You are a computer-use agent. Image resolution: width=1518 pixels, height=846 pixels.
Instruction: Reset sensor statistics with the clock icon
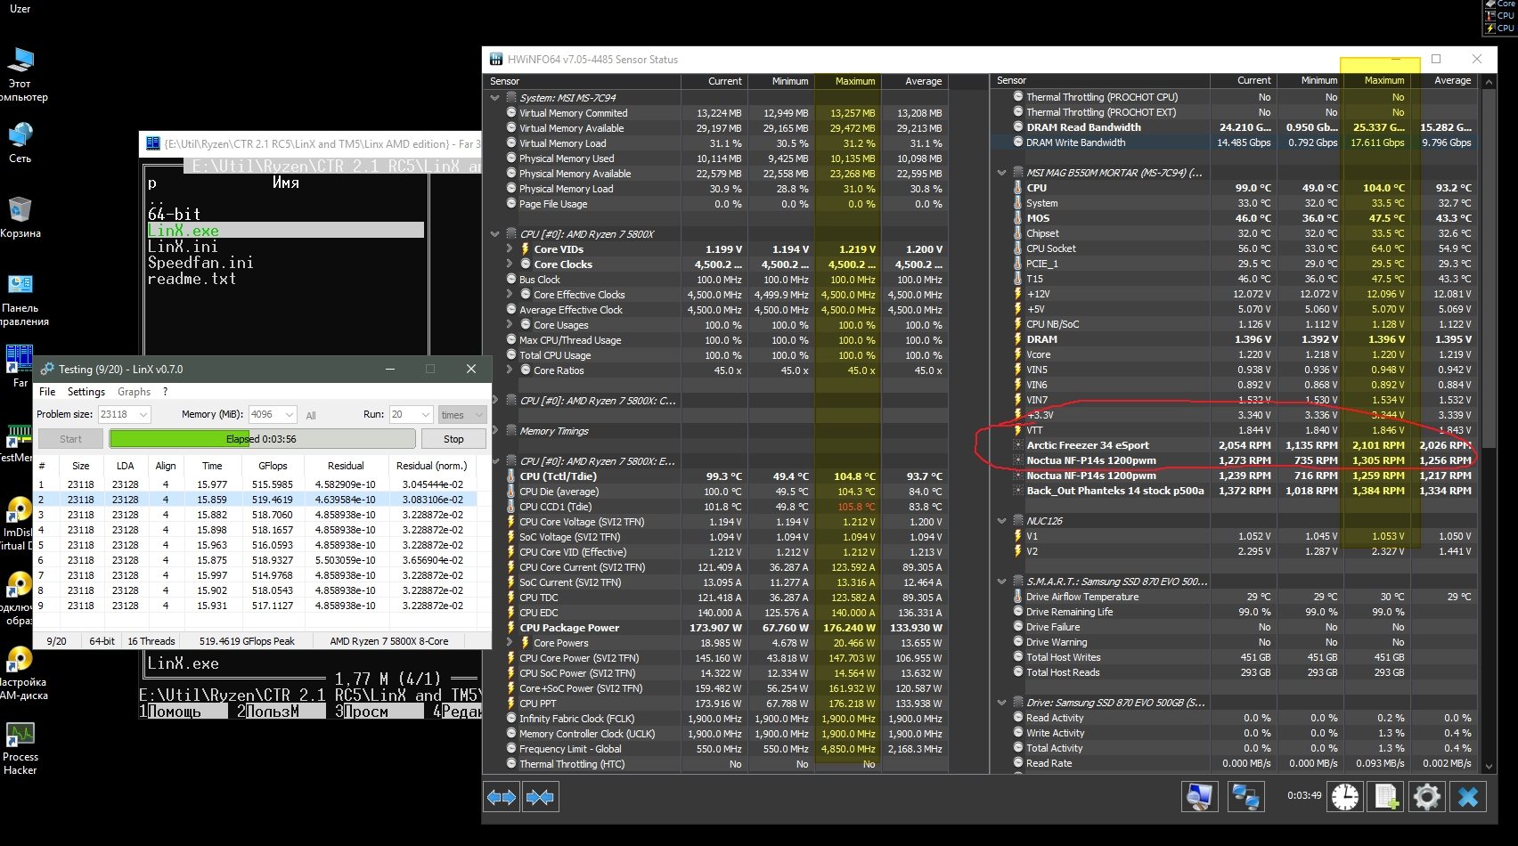point(1344,796)
